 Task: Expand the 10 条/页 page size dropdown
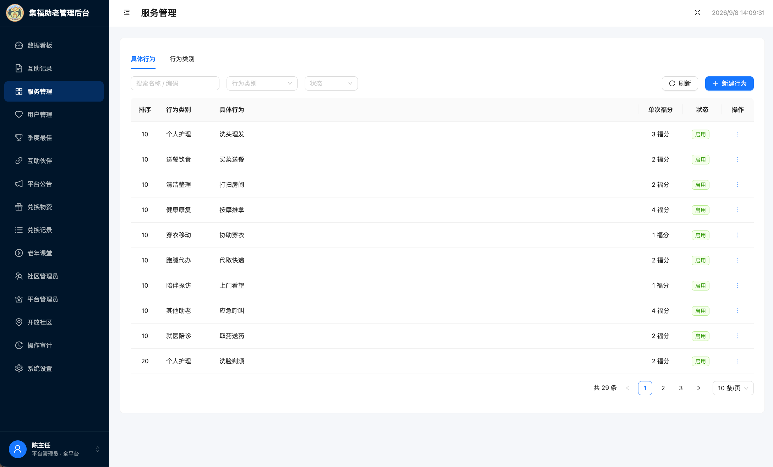click(733, 388)
